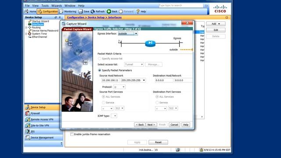This screenshot has width=281, height=158.
Task: Click the Device Setup breadcrumb link
Action: pyautogui.click(x=96, y=18)
